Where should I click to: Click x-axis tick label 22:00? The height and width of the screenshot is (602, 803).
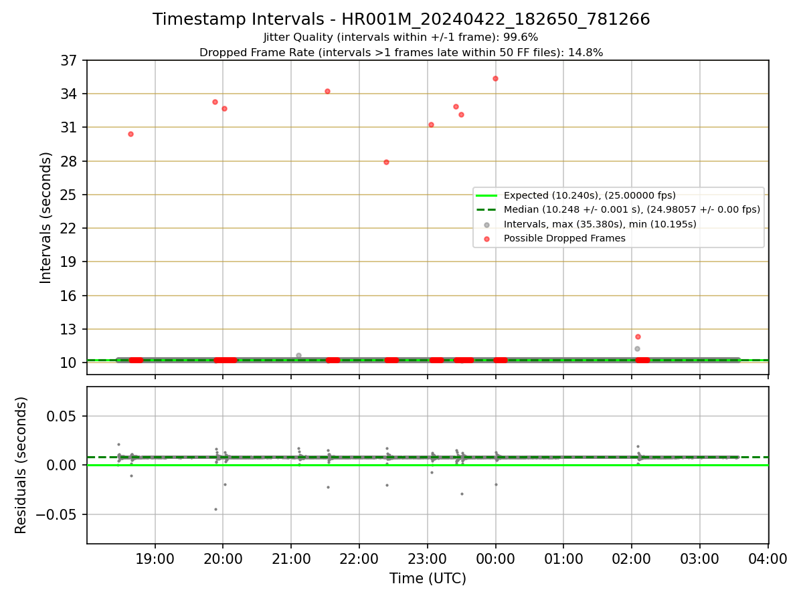(x=359, y=558)
